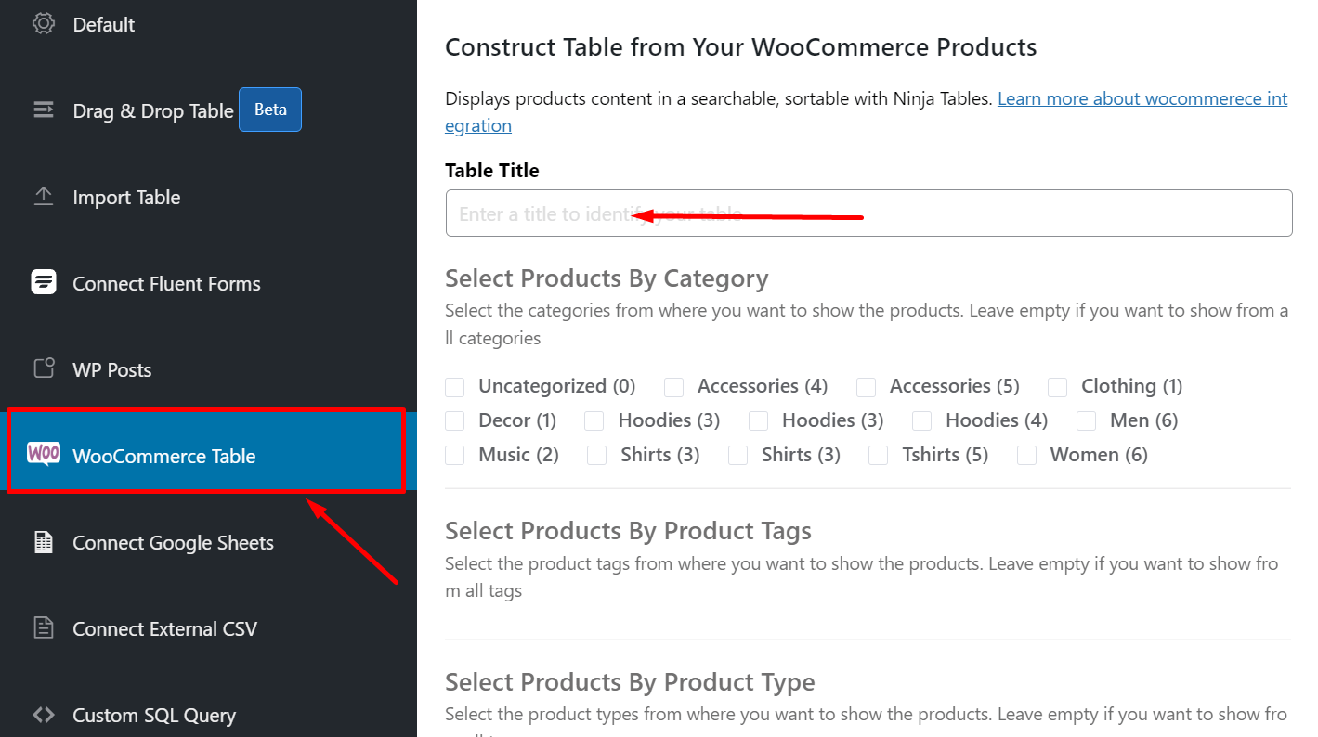Open the WooCommerce Table sidebar entry

(x=163, y=455)
